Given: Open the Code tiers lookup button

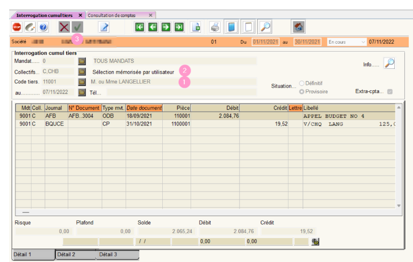Looking at the screenshot, I should 82,82.
